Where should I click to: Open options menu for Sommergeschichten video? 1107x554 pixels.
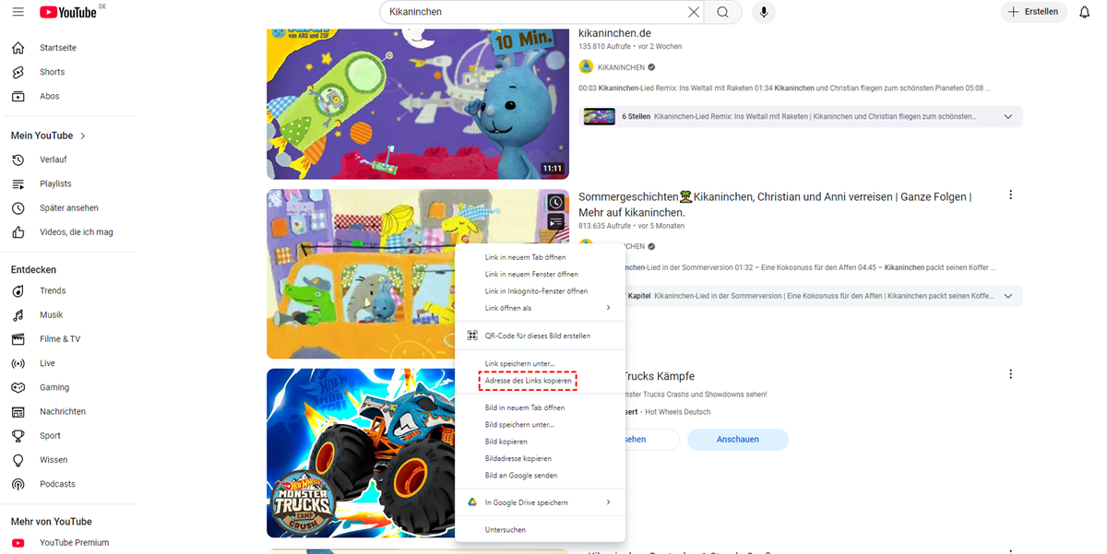click(1011, 195)
